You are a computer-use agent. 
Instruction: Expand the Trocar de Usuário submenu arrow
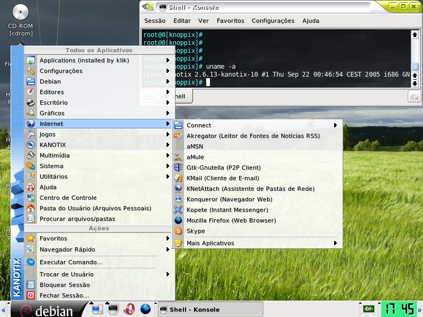pos(168,274)
